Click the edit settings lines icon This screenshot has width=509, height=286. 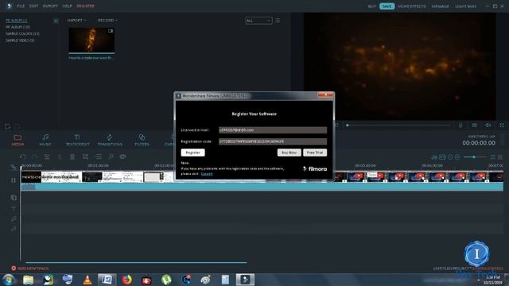pos(47,157)
